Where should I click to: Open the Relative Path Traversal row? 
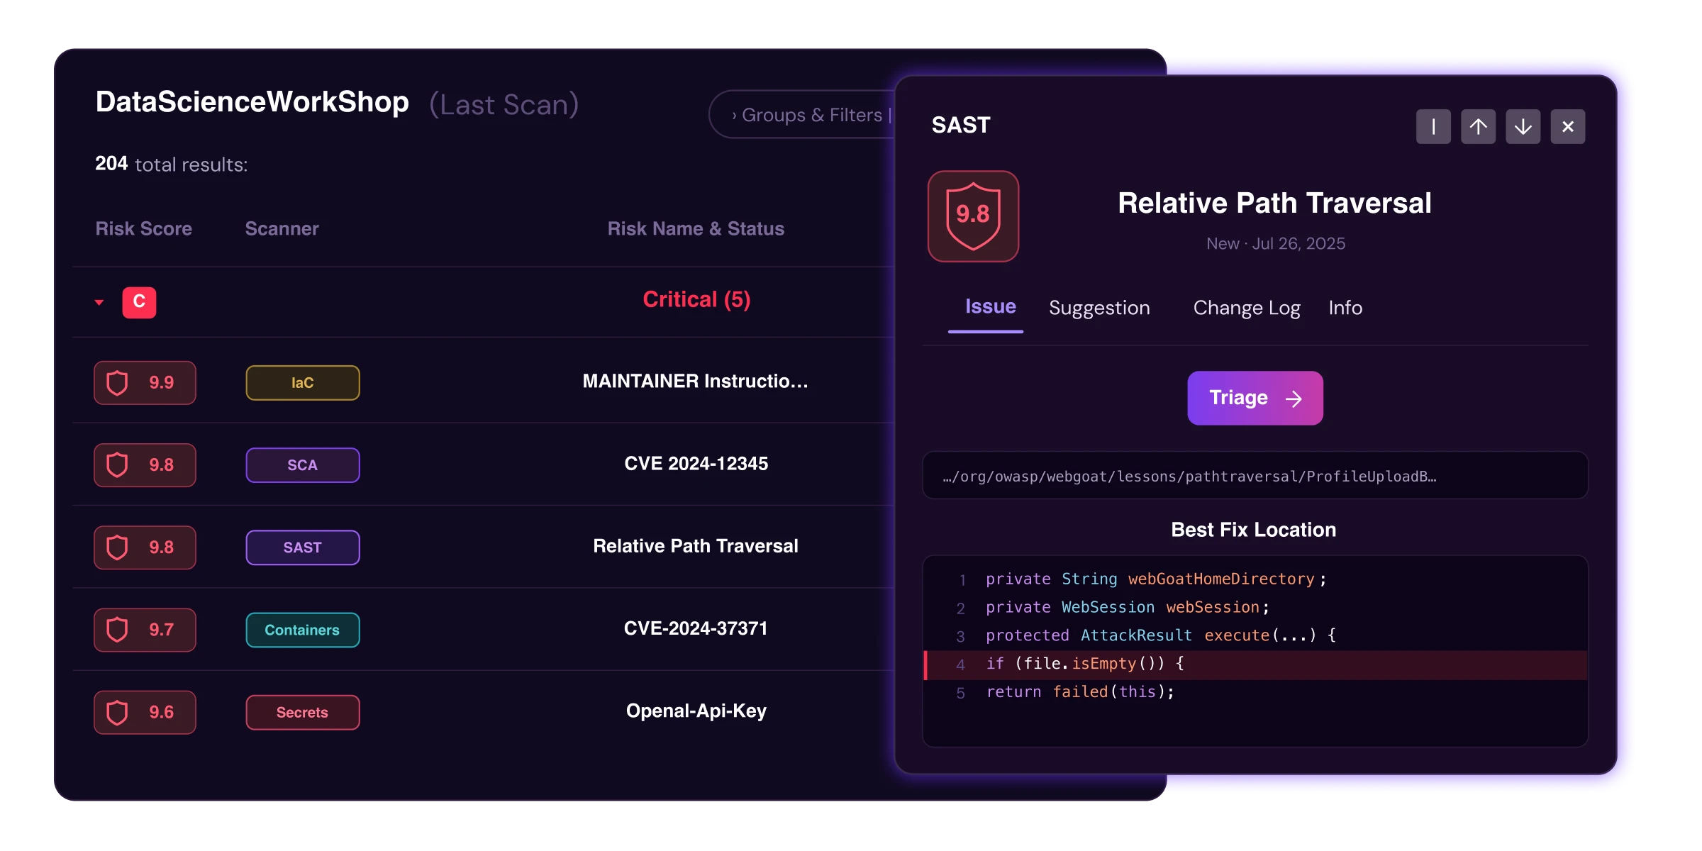tap(696, 546)
